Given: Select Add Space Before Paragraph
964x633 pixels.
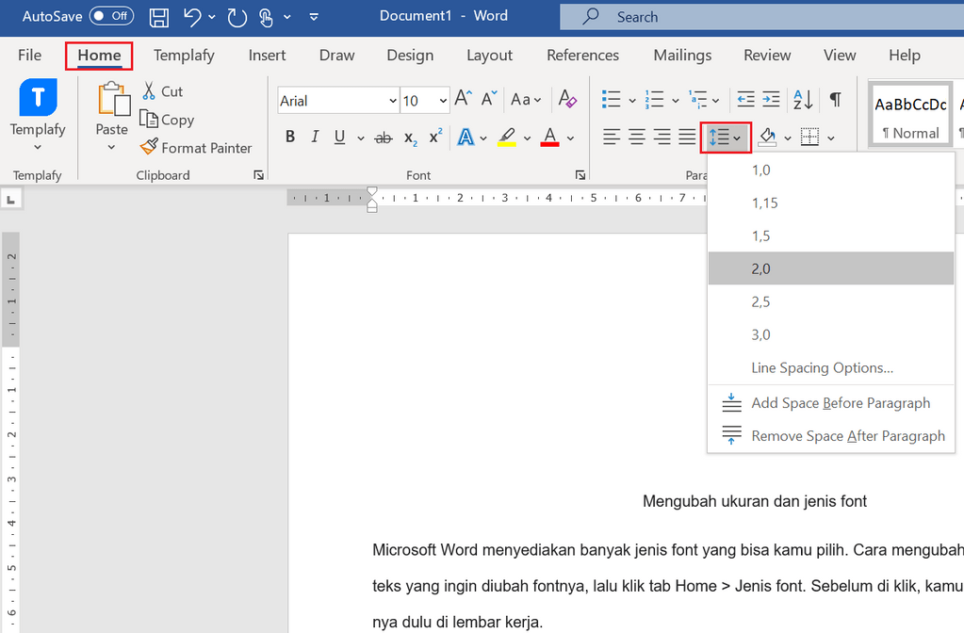Looking at the screenshot, I should pyautogui.click(x=841, y=402).
